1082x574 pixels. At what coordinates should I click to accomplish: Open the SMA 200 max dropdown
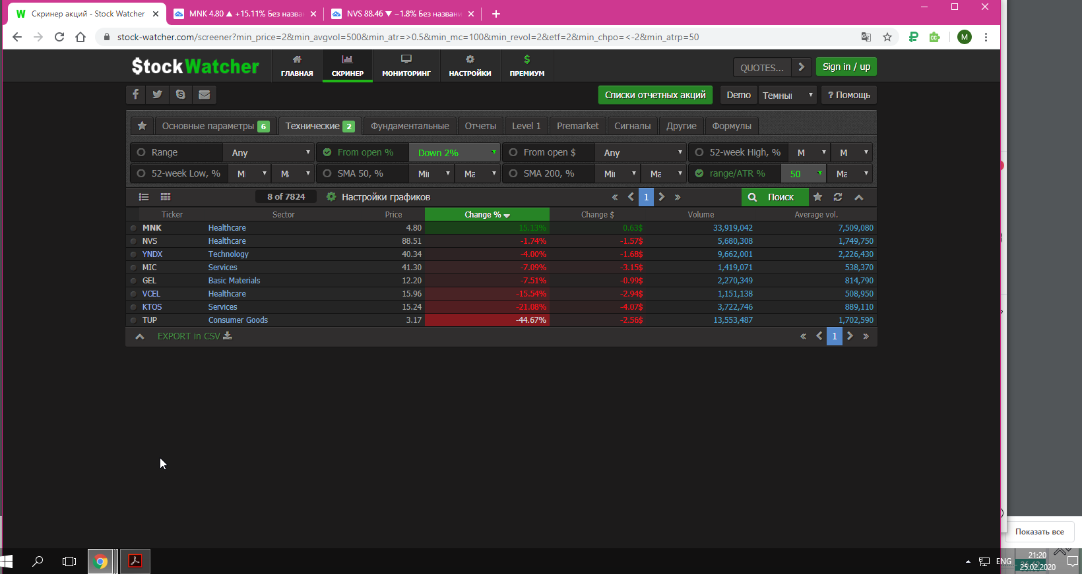coord(664,173)
